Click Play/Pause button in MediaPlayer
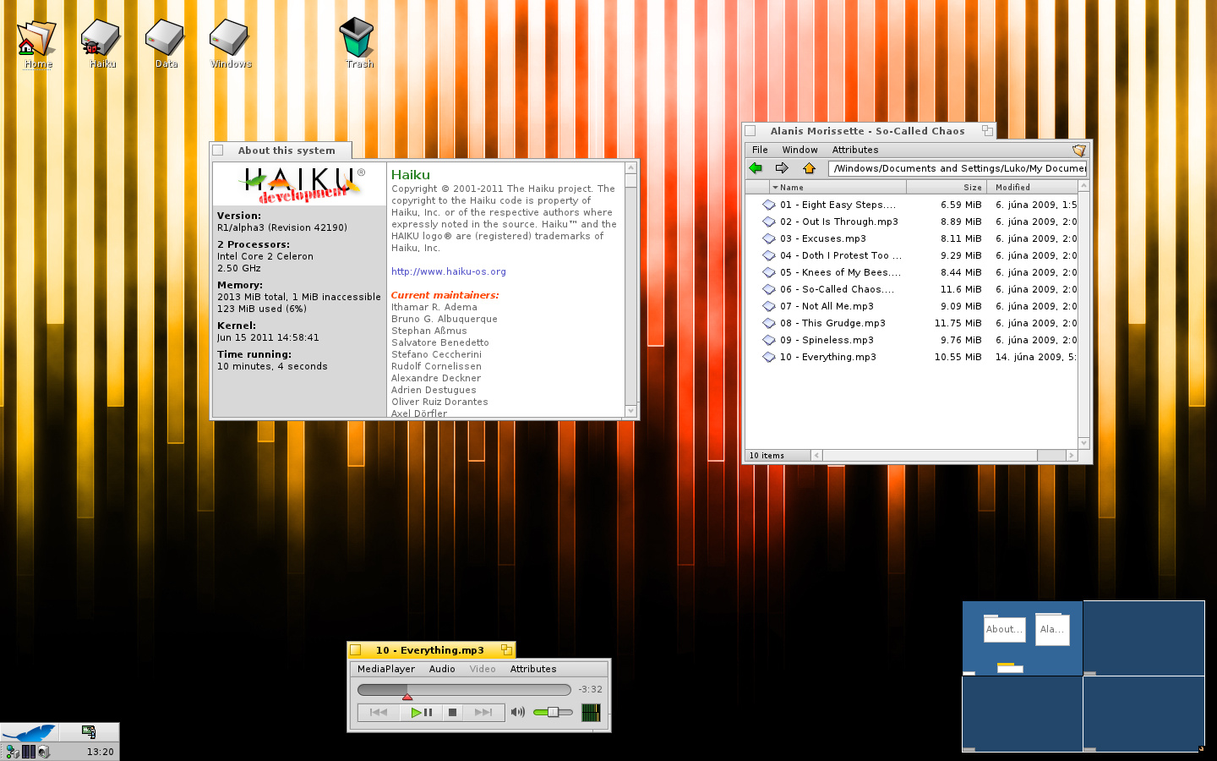 tap(421, 713)
